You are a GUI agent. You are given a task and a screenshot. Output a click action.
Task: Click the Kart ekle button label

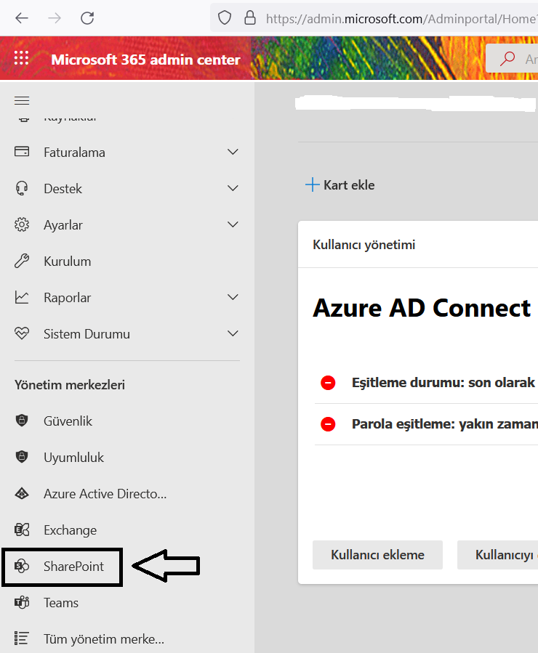click(x=349, y=185)
